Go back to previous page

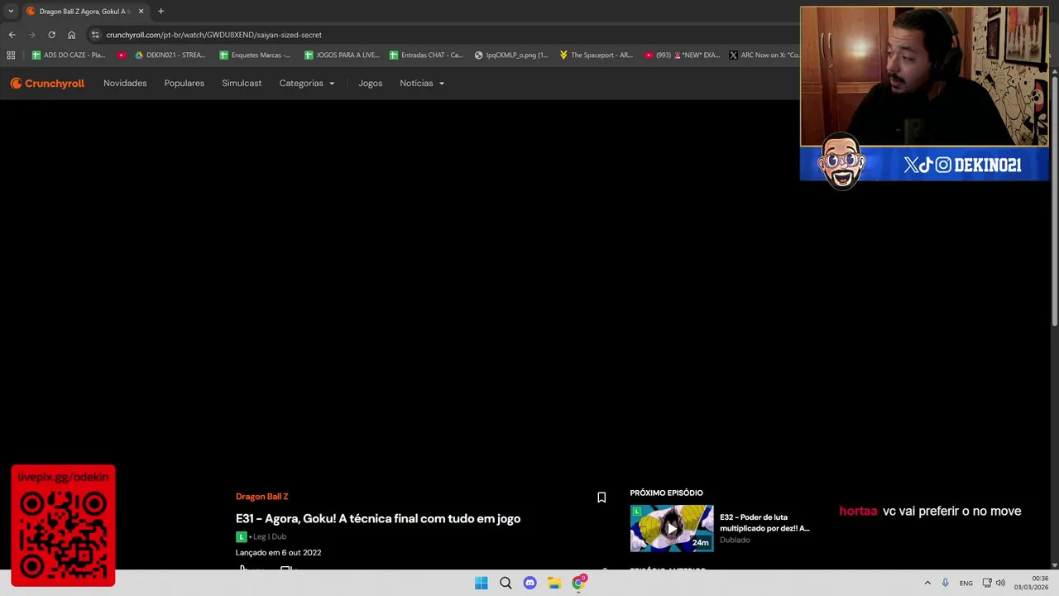(x=12, y=35)
